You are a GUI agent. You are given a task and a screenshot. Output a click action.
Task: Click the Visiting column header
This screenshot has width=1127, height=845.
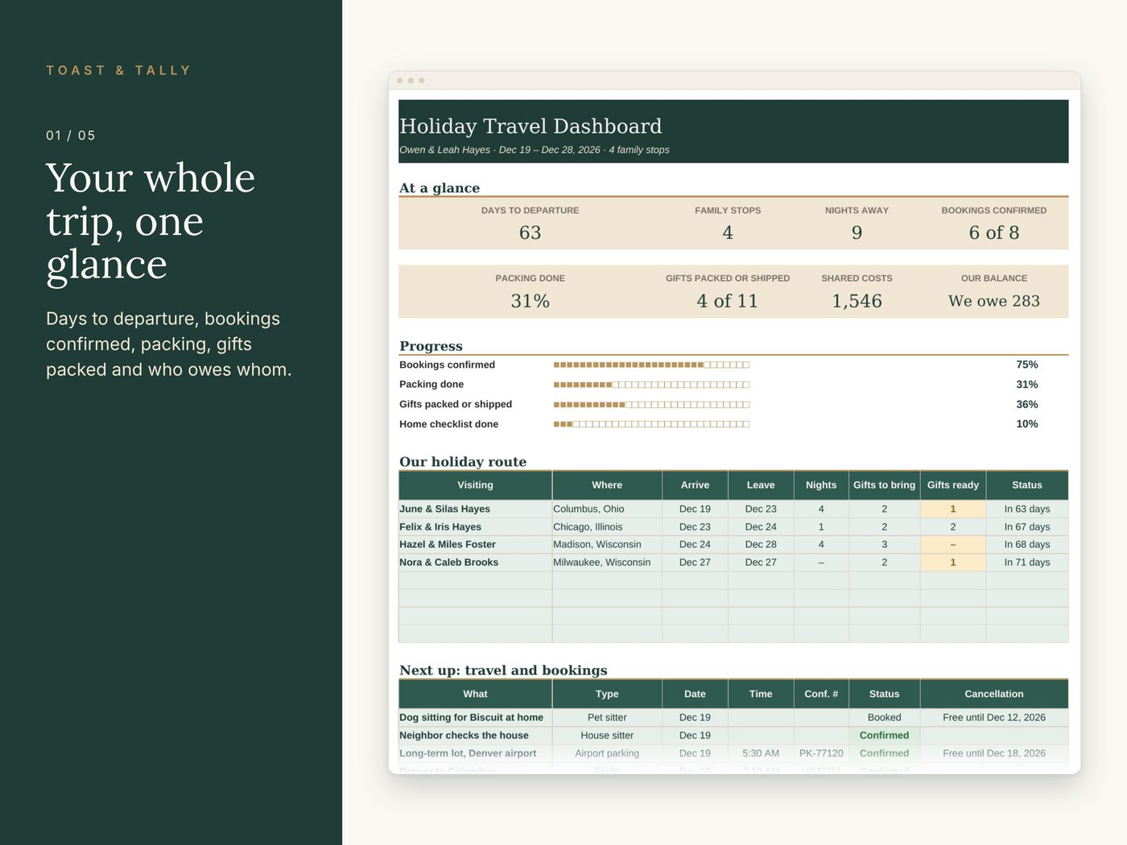(x=475, y=485)
